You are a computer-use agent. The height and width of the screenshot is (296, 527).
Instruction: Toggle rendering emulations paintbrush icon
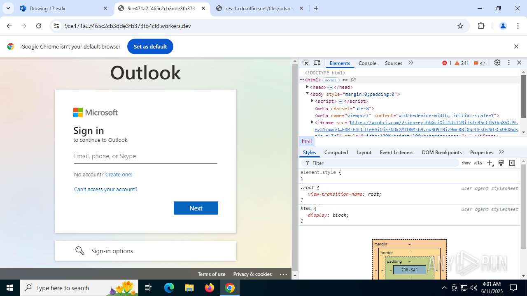pos(501,163)
